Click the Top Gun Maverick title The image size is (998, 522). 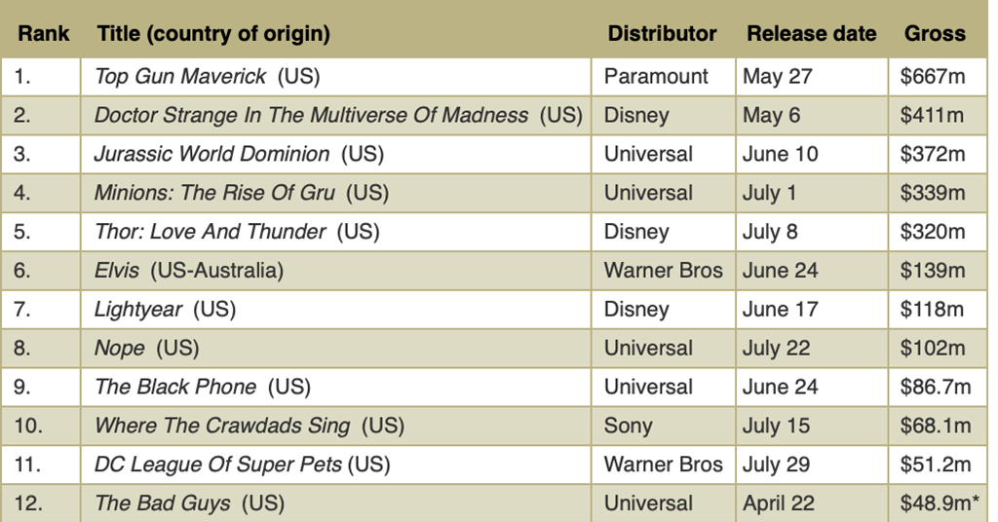181,76
